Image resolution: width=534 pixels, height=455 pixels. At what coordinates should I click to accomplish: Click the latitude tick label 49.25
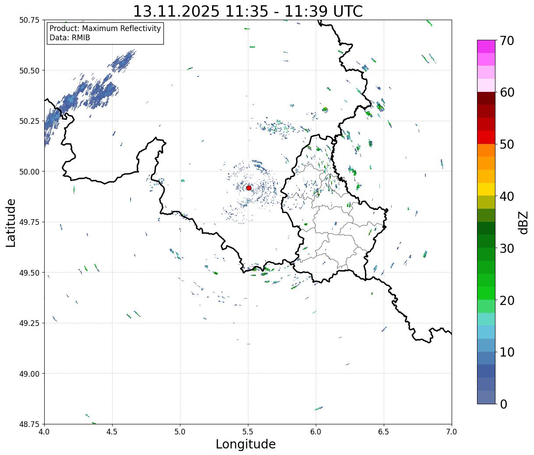click(x=29, y=323)
